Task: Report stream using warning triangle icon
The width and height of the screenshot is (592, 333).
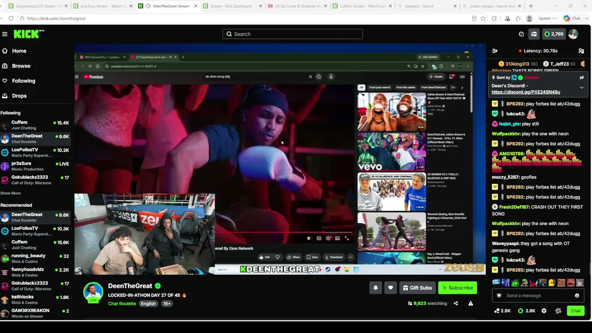Action: coord(470,303)
